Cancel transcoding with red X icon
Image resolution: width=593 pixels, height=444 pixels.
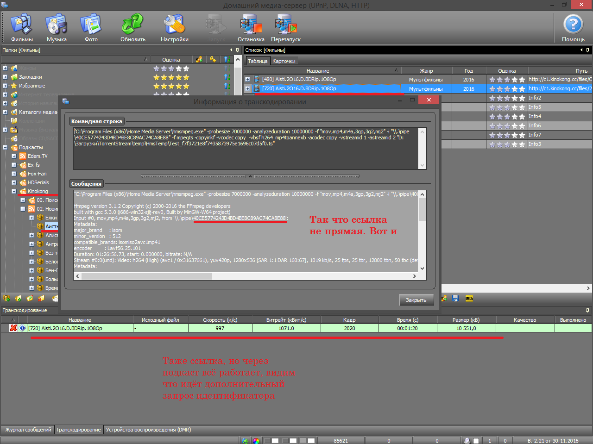[13, 328]
